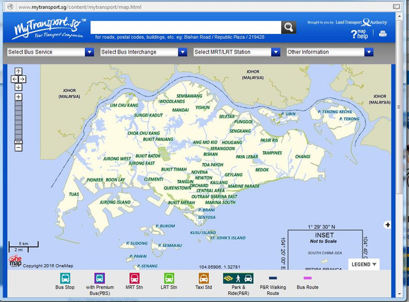Click the TAMPINES map label
Viewport: 409px width, 302px height.
click(x=272, y=153)
